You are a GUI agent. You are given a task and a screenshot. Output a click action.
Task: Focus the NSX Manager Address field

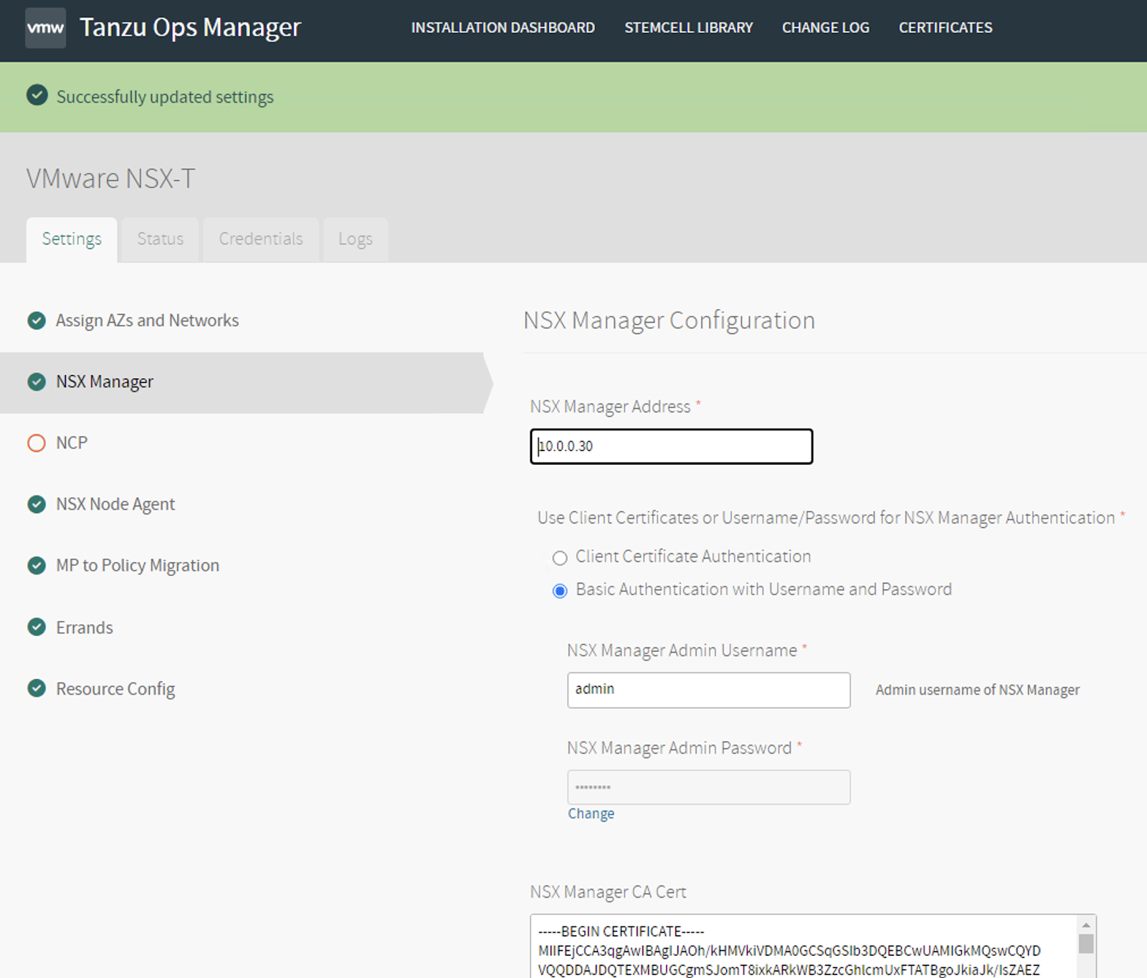(672, 447)
